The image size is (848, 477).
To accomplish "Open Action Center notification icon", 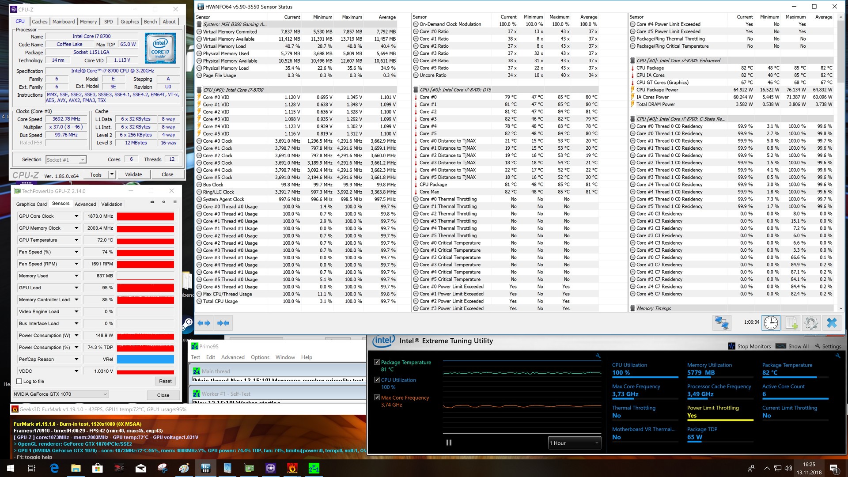I will [x=834, y=468].
